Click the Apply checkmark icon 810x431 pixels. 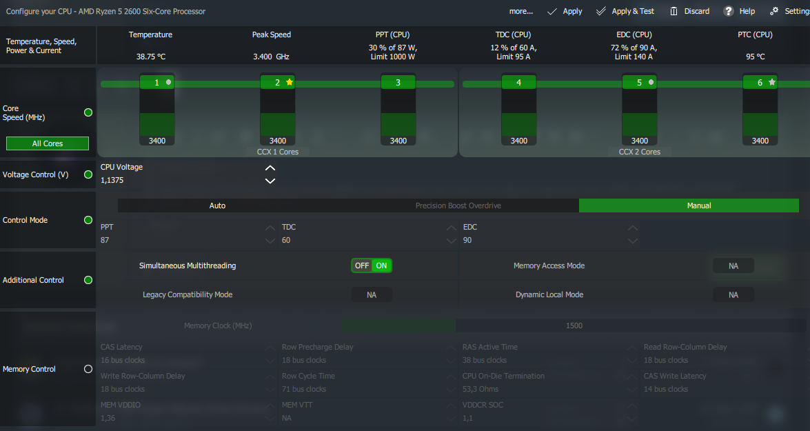551,11
